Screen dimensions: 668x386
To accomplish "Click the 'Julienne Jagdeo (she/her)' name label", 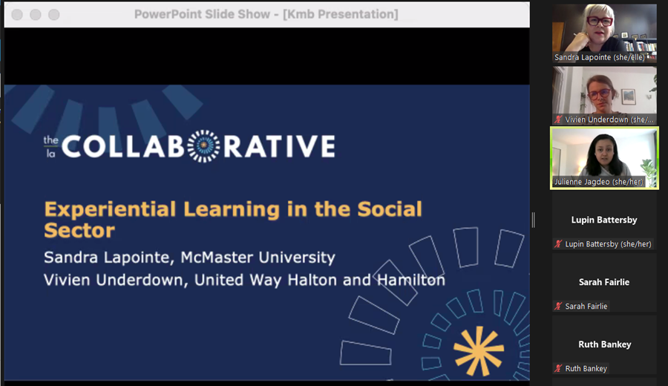I will 598,182.
